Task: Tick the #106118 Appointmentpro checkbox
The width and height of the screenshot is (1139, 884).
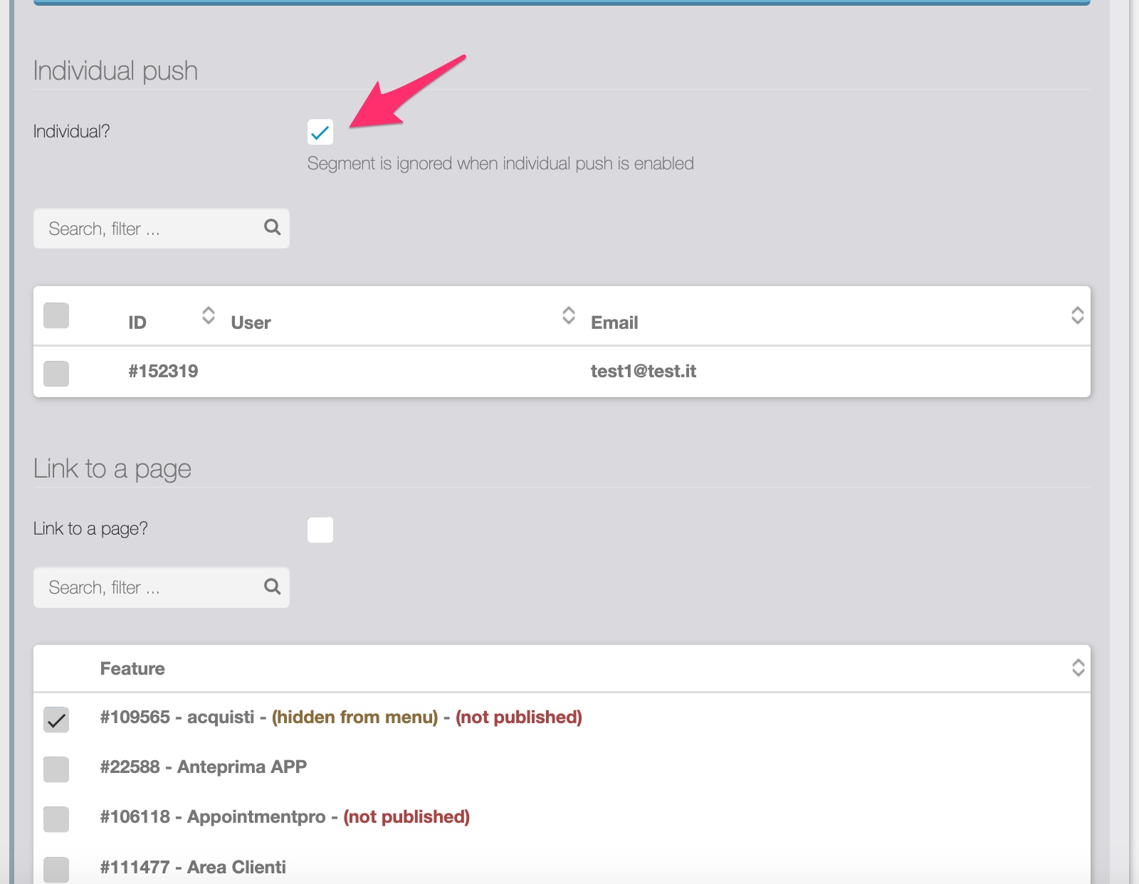Action: 56,819
